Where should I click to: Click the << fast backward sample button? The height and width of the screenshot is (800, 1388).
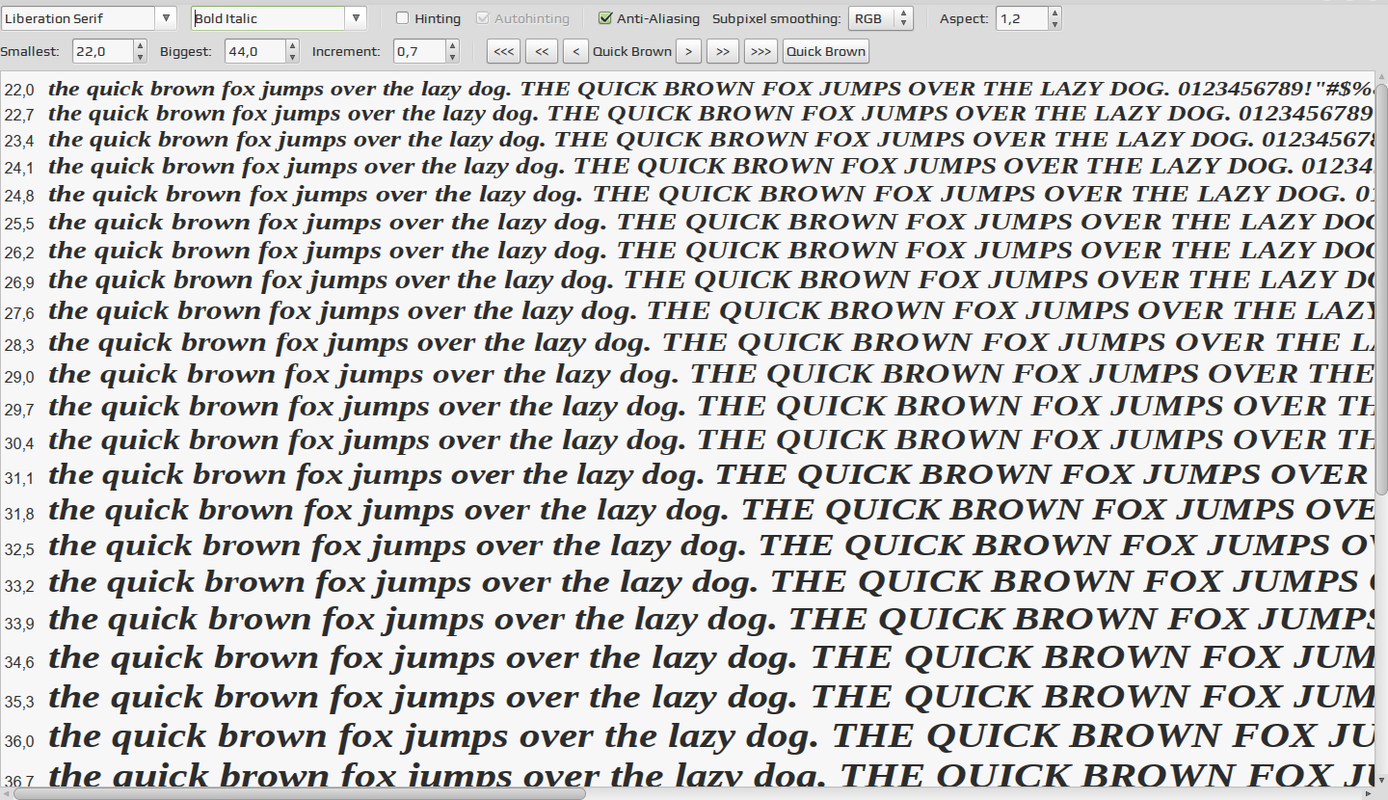(541, 51)
